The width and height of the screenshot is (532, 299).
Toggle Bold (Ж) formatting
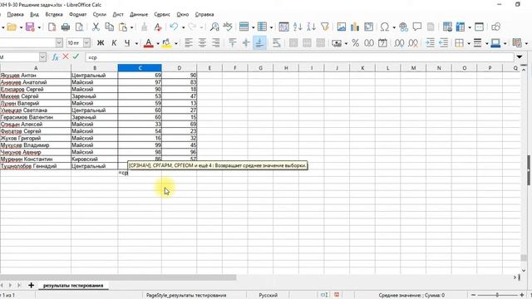tap(101, 42)
